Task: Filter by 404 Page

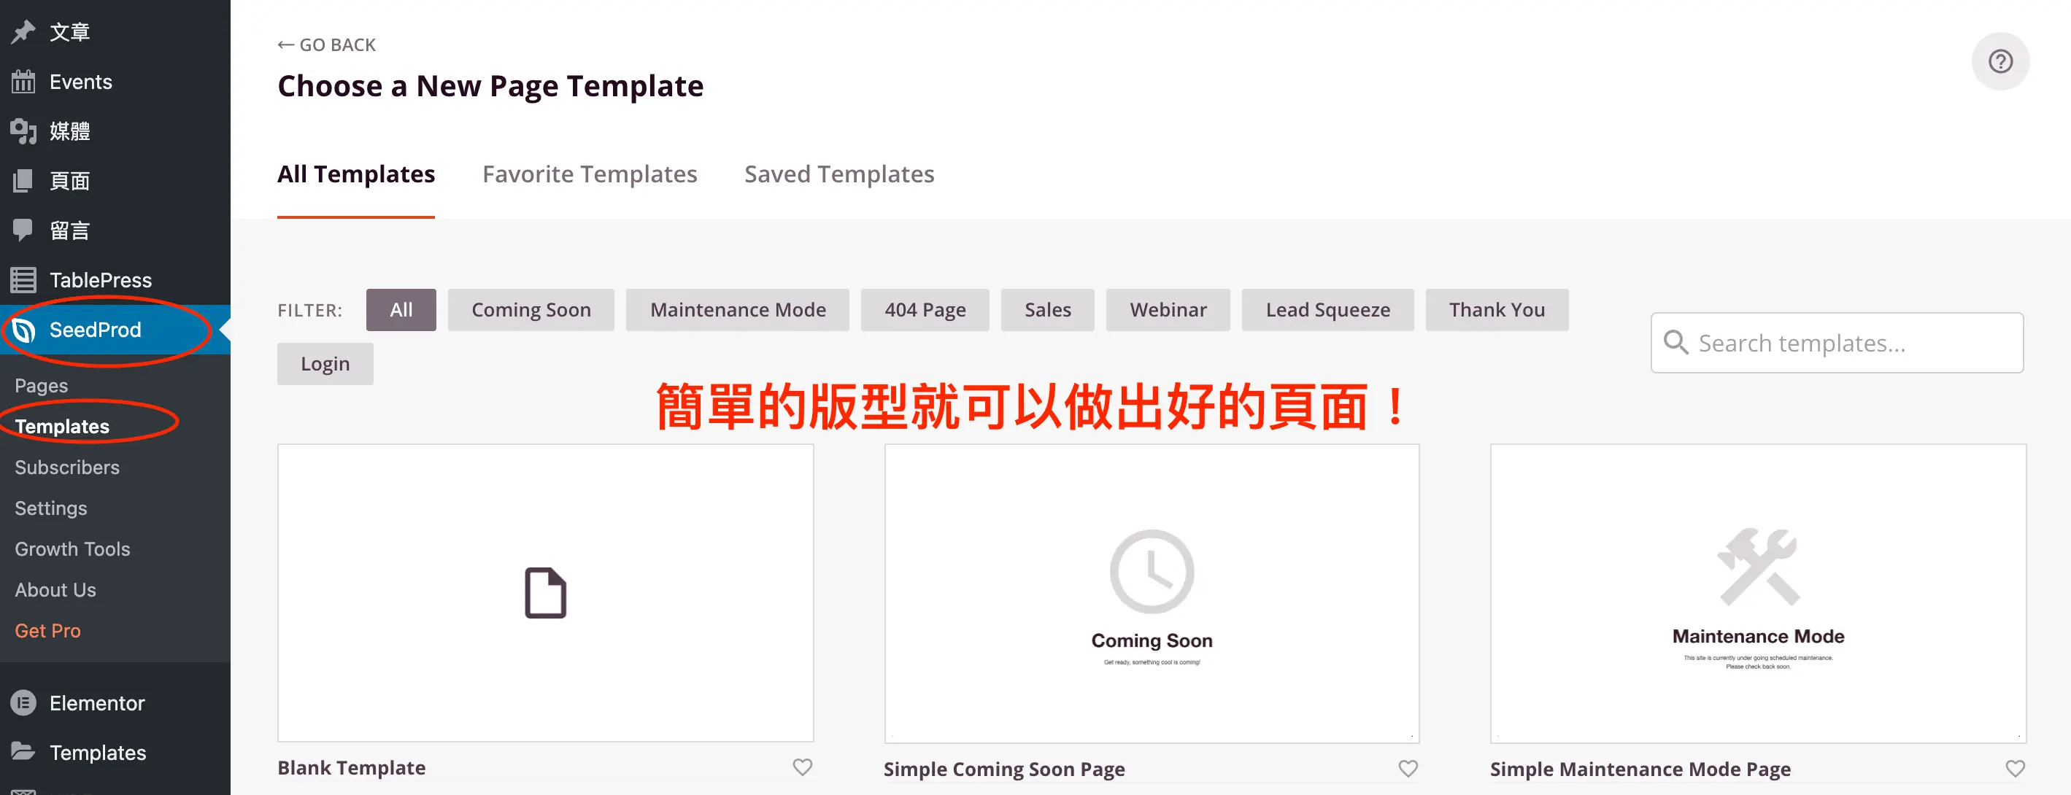Action: click(925, 309)
